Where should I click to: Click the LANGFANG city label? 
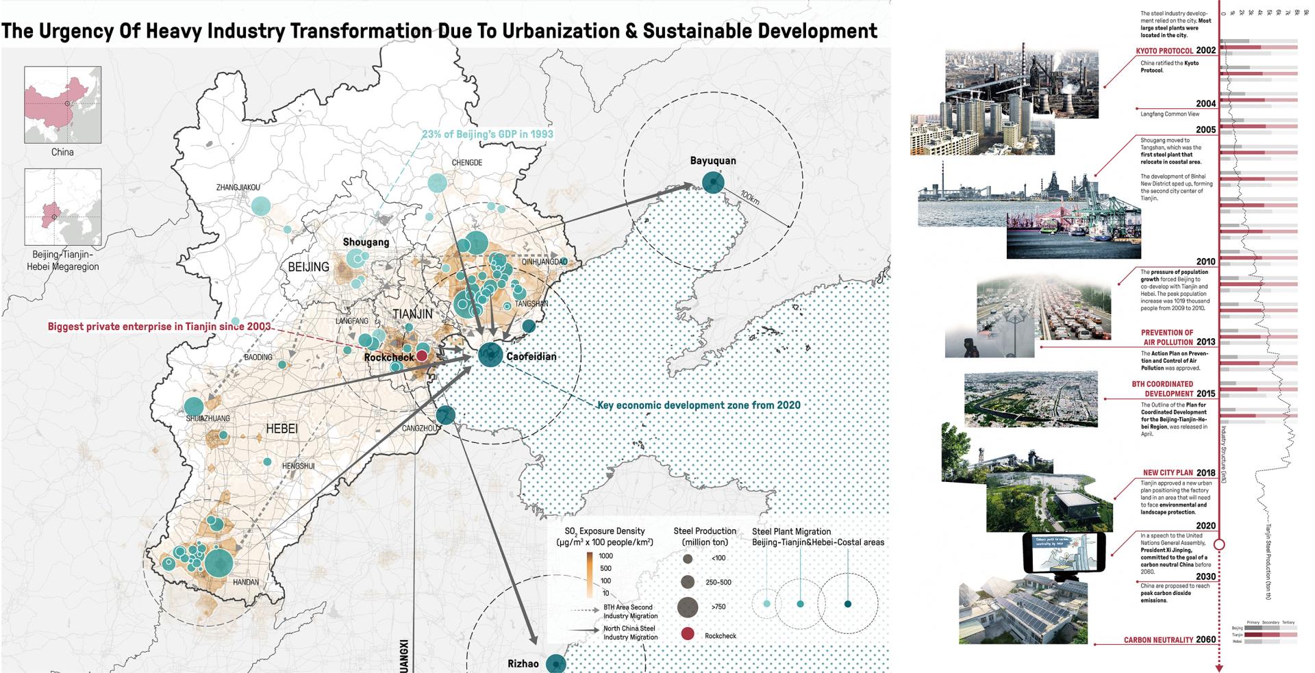352,320
